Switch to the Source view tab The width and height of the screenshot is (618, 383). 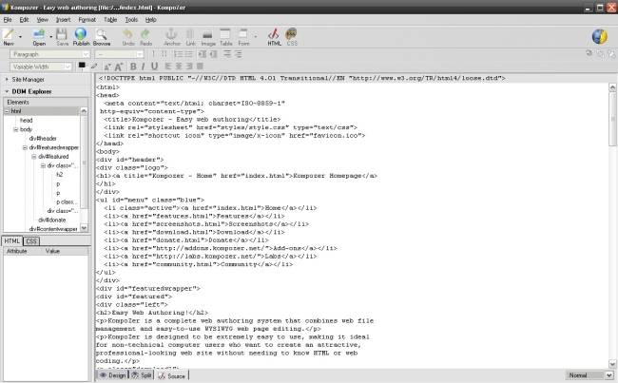[x=172, y=376]
